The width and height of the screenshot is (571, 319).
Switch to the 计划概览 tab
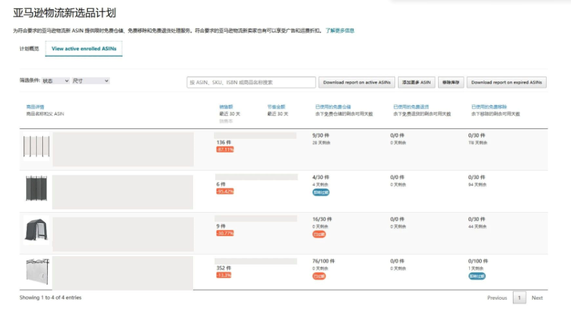(x=30, y=49)
